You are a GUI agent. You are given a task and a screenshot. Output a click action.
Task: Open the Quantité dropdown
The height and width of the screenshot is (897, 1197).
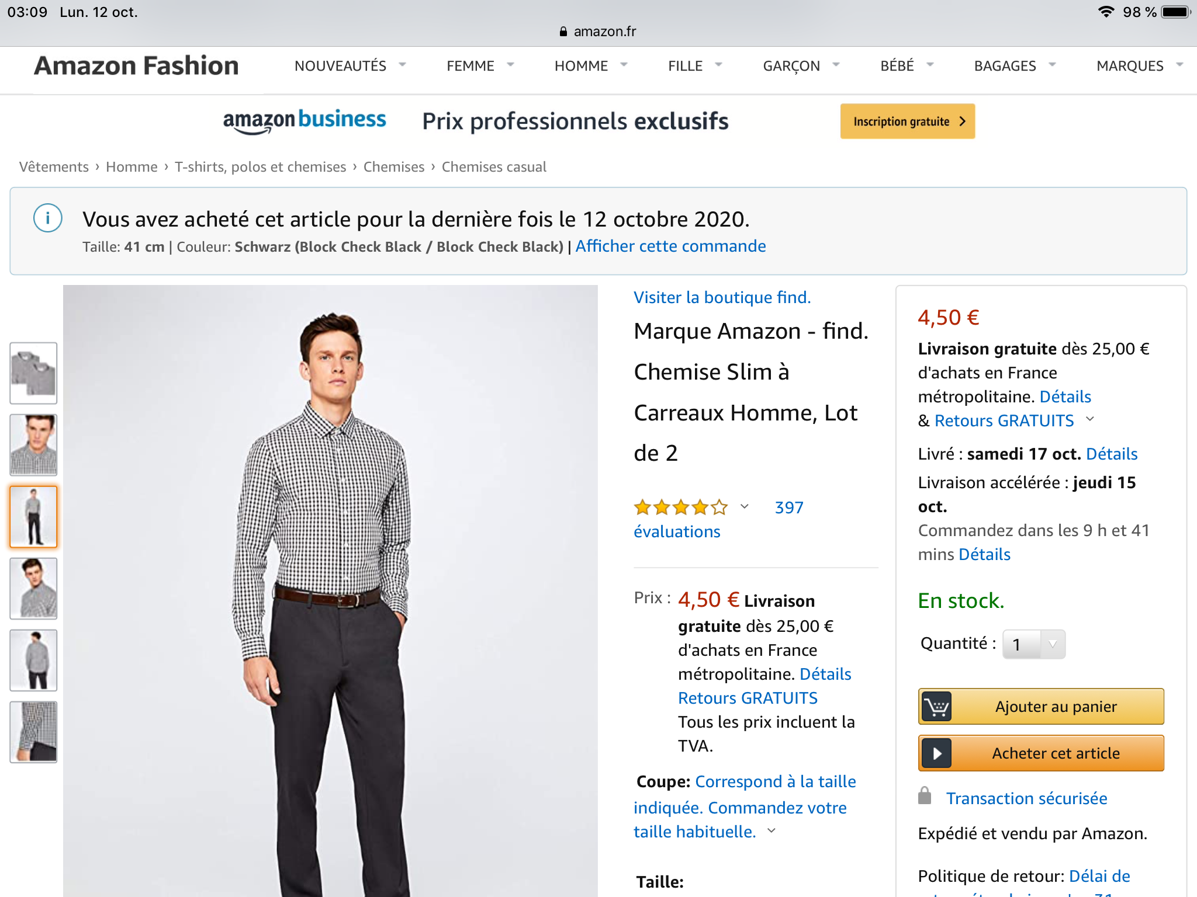tap(1033, 644)
